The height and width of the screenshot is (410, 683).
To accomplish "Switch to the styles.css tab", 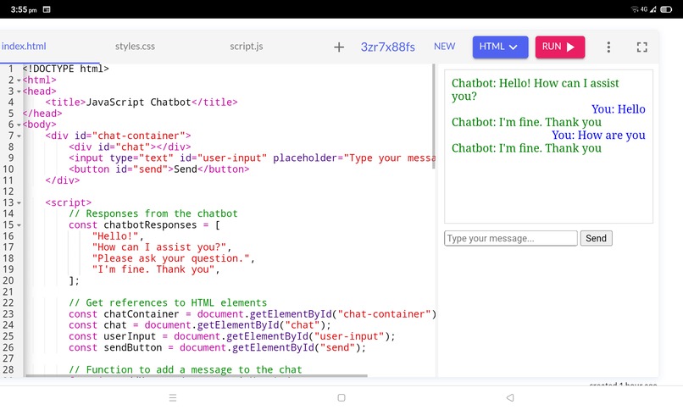I will (135, 46).
